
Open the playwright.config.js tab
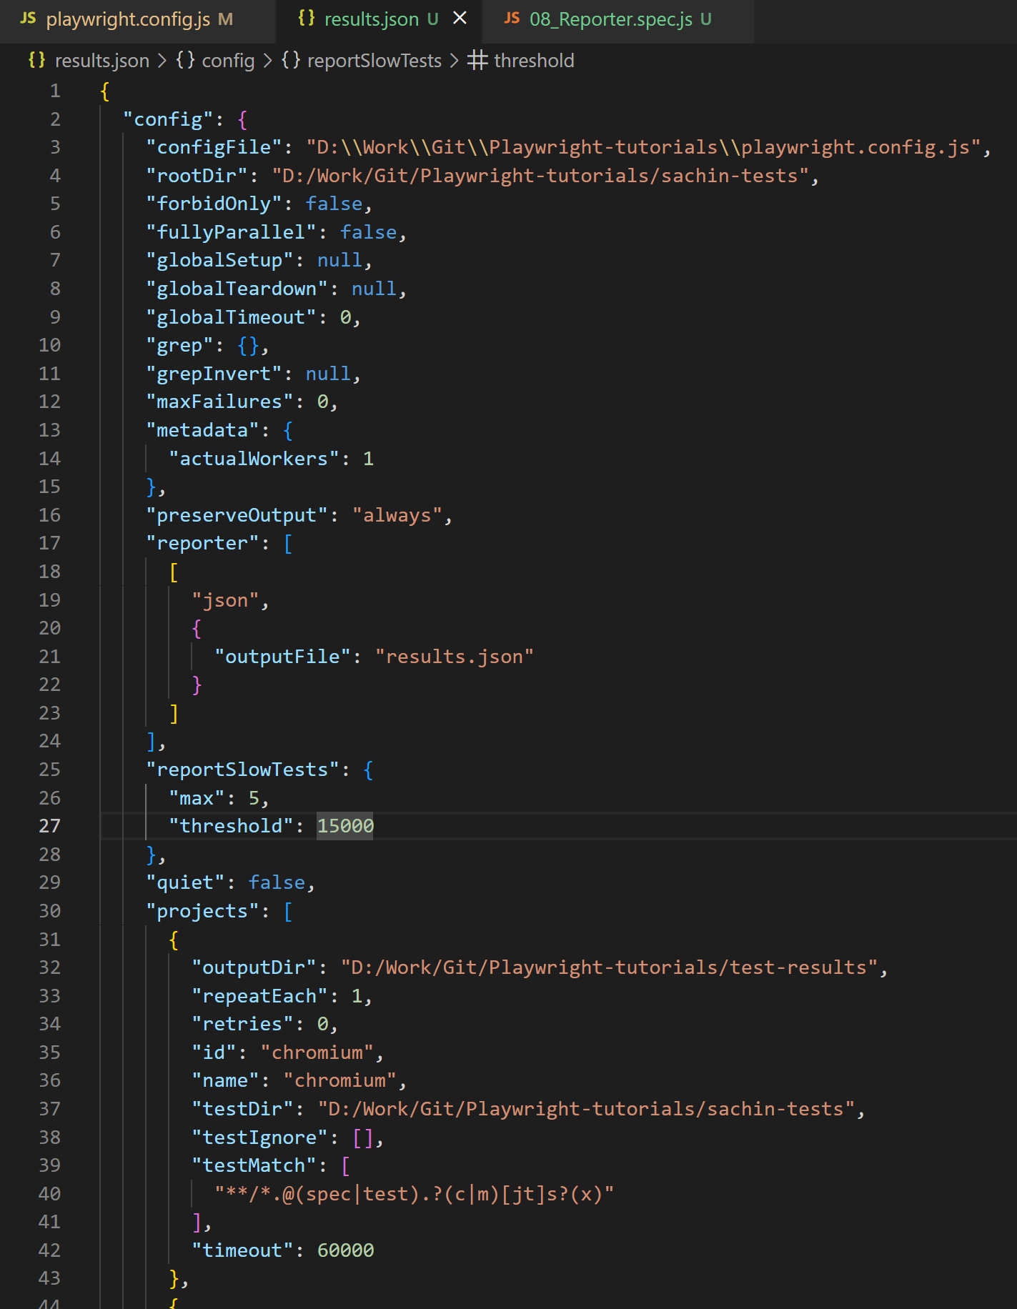click(129, 19)
